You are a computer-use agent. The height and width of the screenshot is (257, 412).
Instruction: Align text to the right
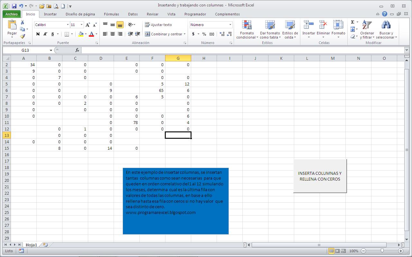(120, 34)
